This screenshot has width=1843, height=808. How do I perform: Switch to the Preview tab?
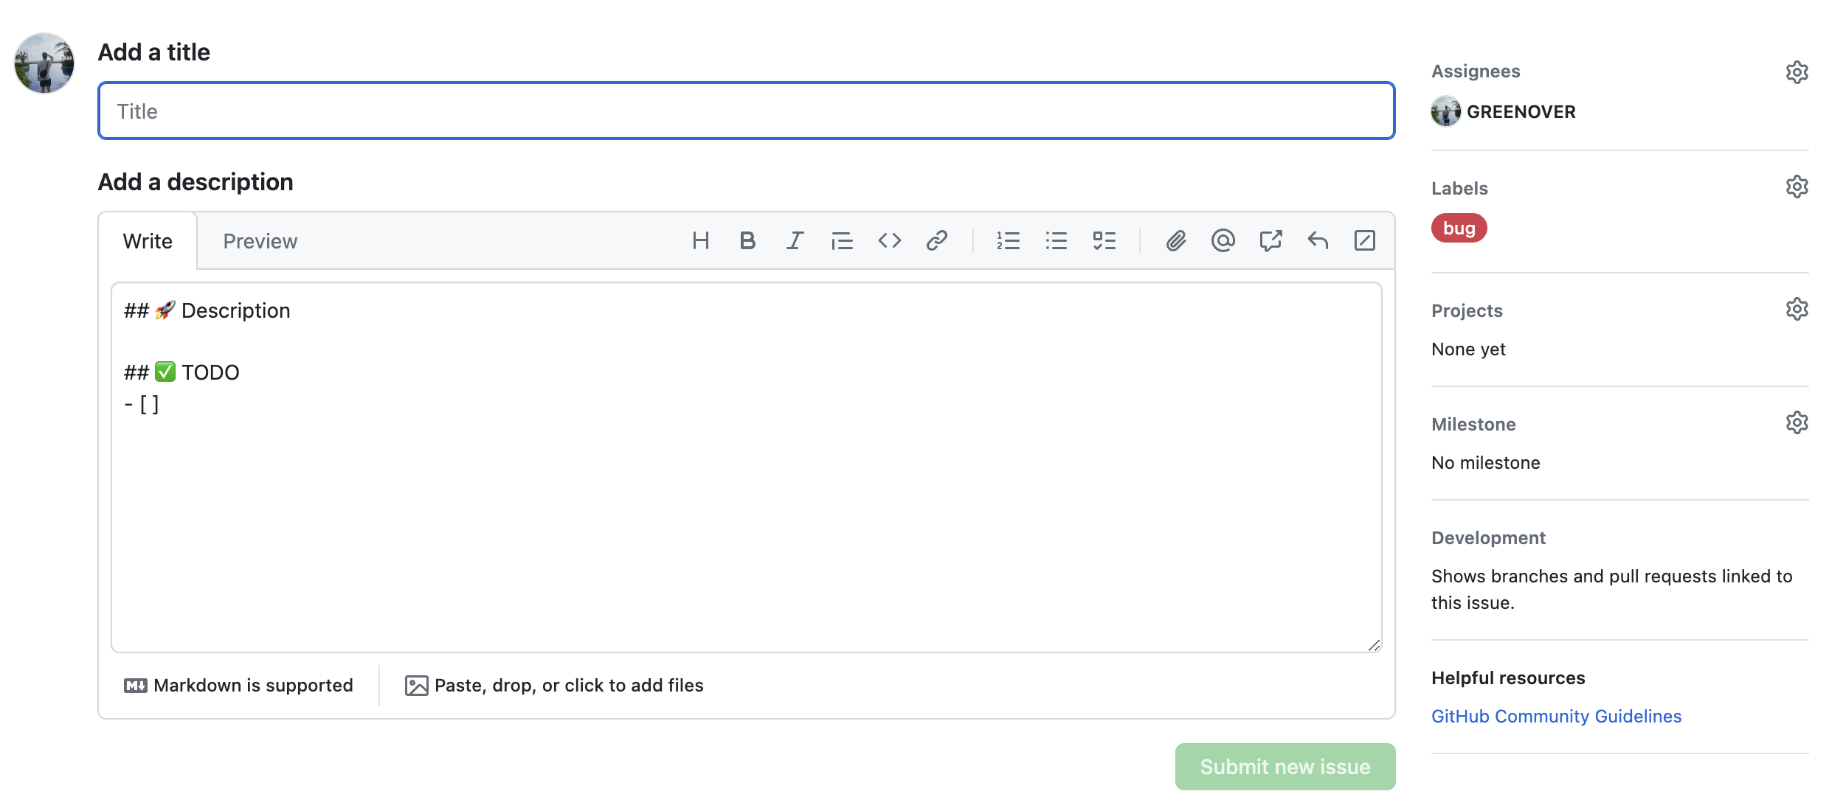tap(260, 242)
